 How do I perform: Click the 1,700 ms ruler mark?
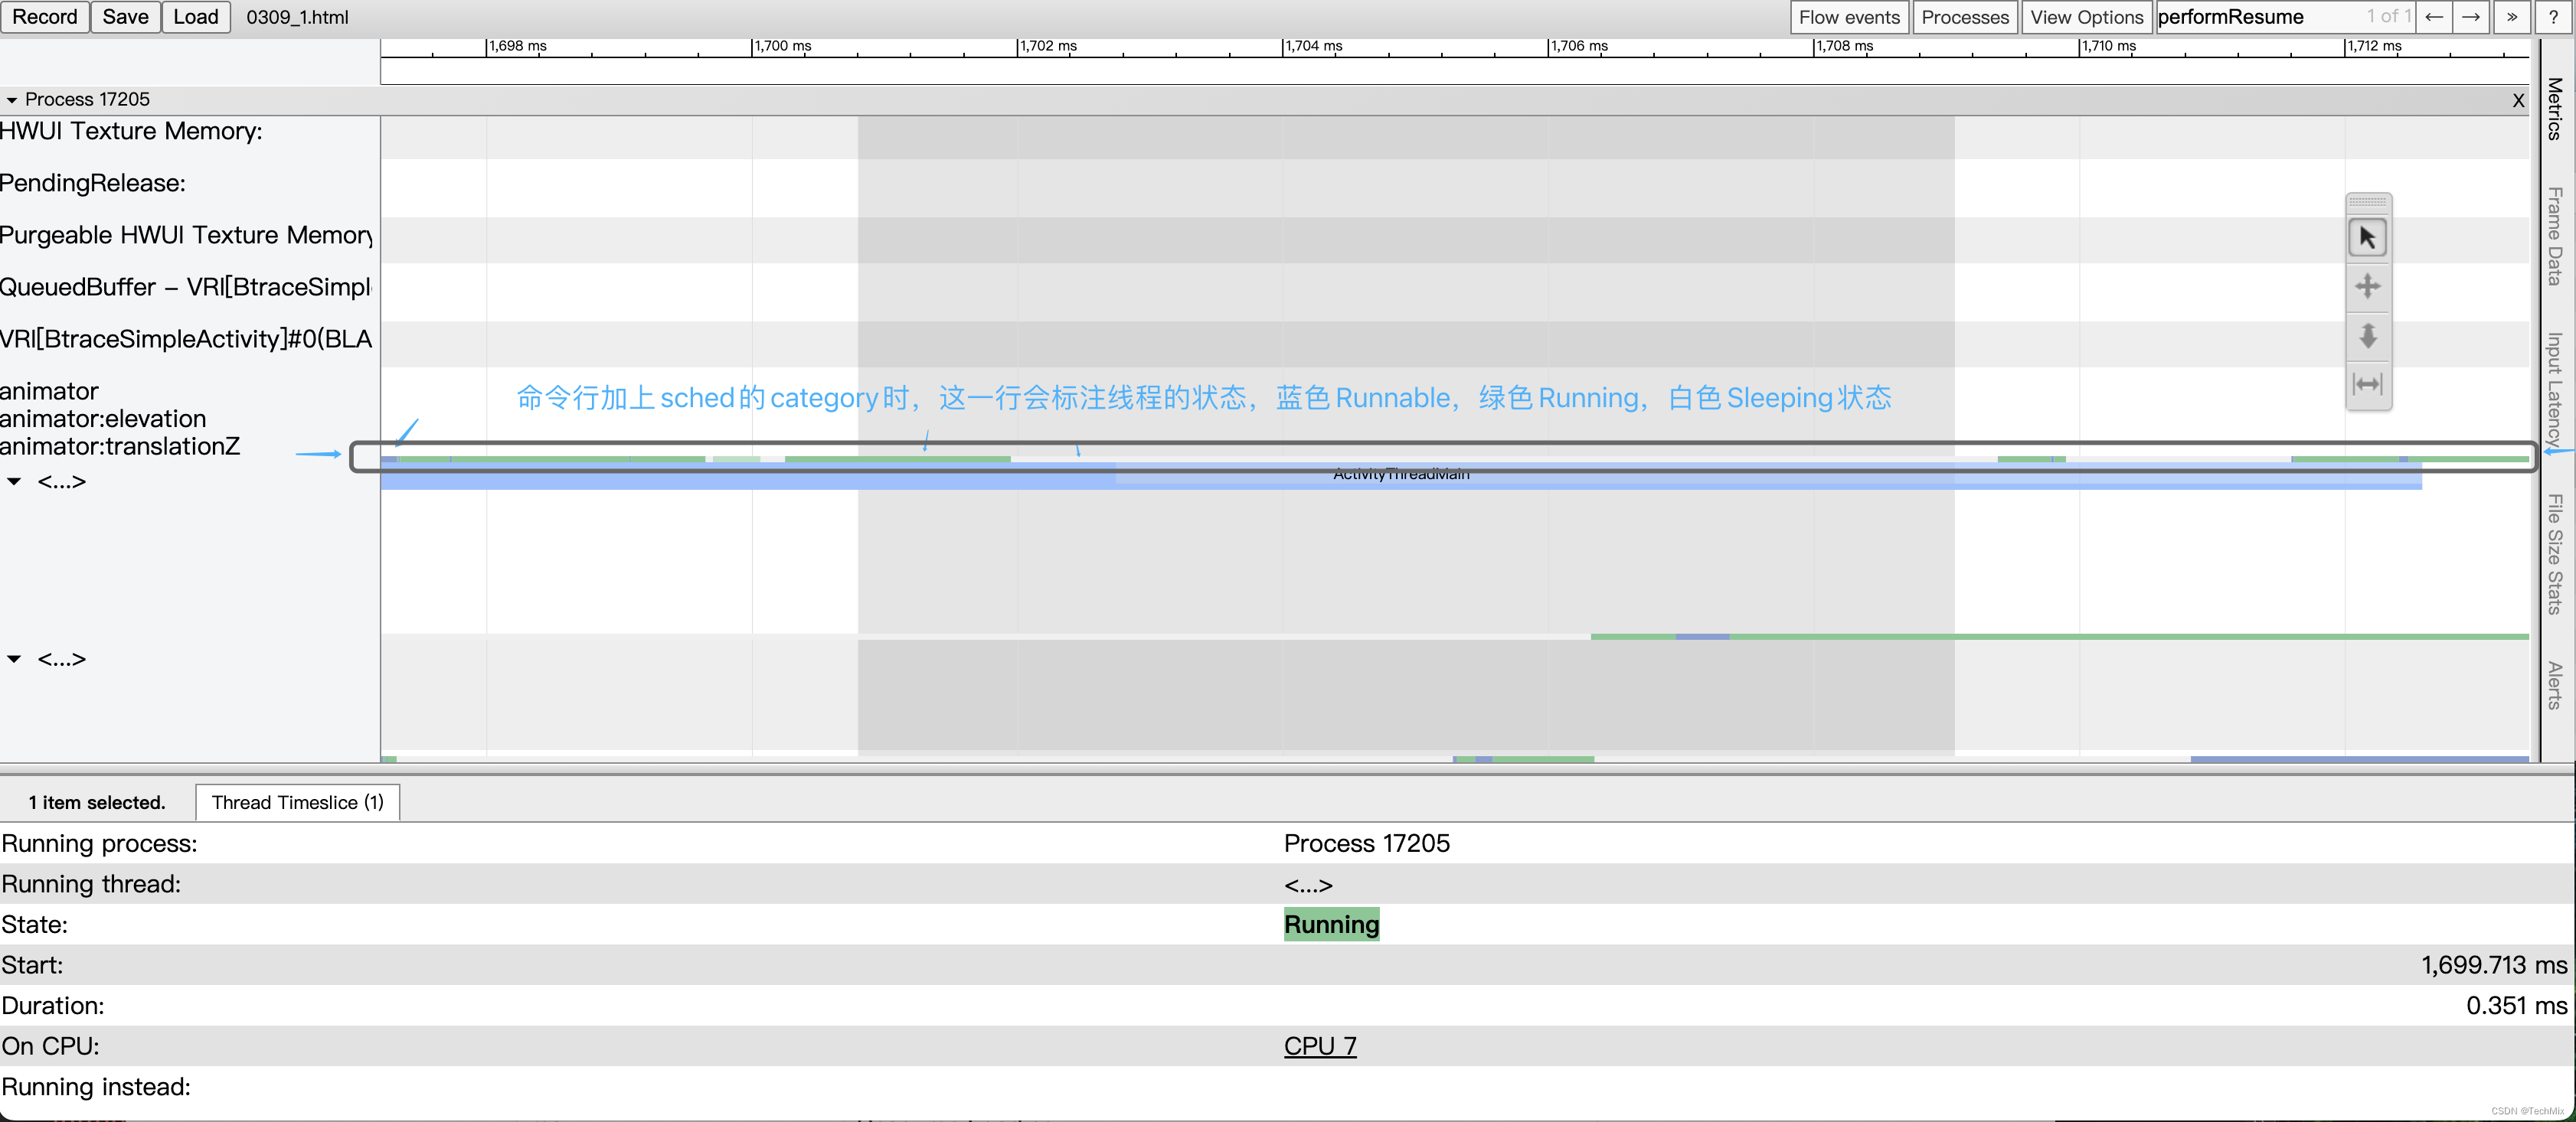782,46
